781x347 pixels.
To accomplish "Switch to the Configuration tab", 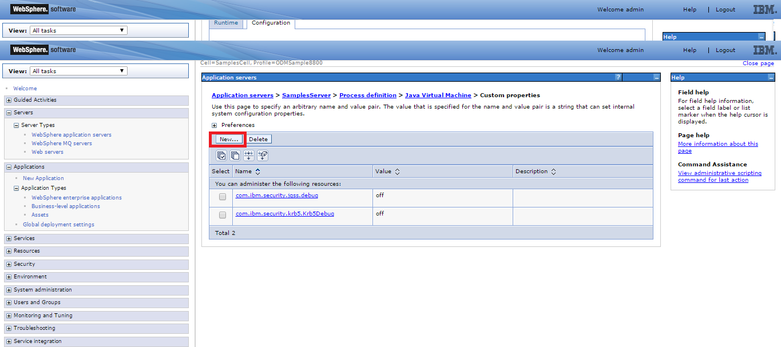I will tap(271, 23).
